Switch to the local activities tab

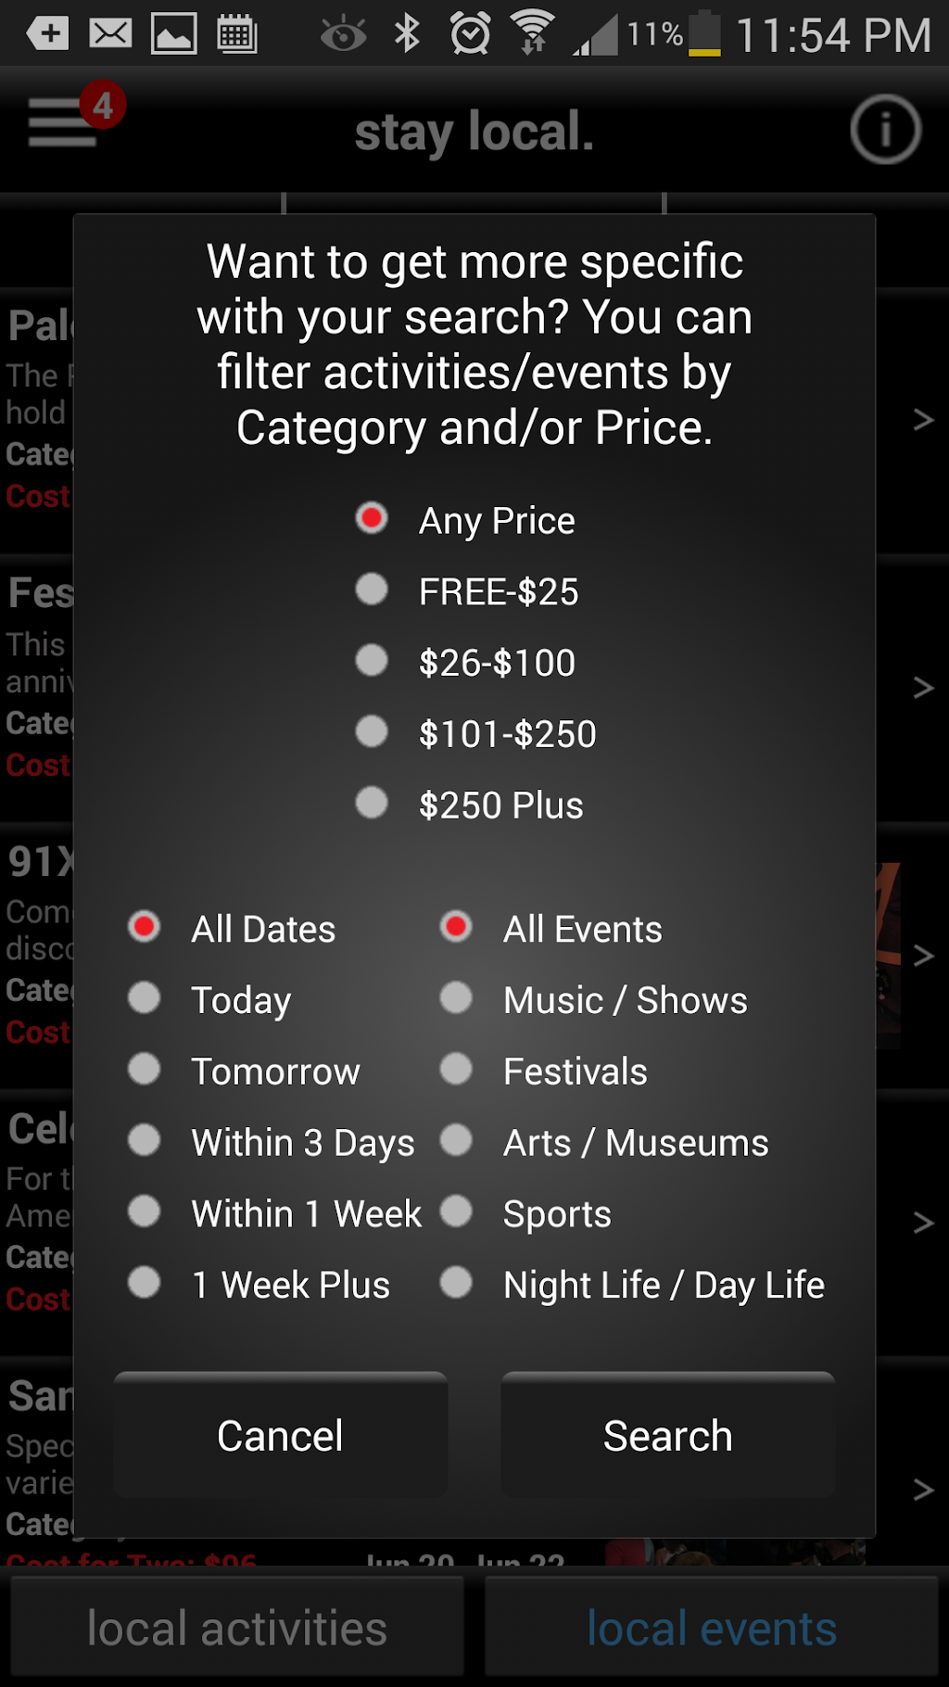237,1629
